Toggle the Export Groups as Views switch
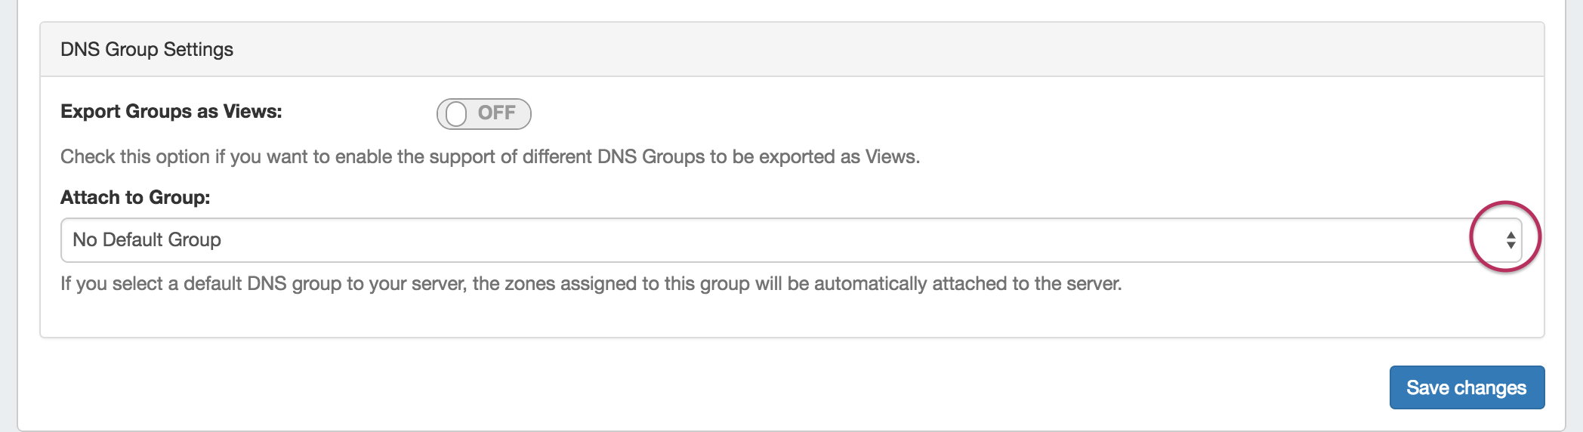1583x432 pixels. 483,114
